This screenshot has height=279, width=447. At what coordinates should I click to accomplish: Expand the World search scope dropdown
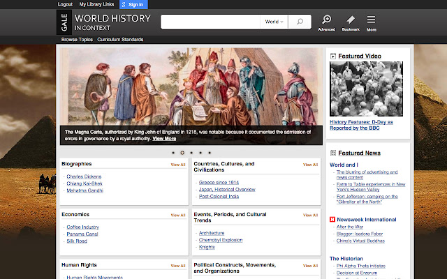(x=274, y=22)
